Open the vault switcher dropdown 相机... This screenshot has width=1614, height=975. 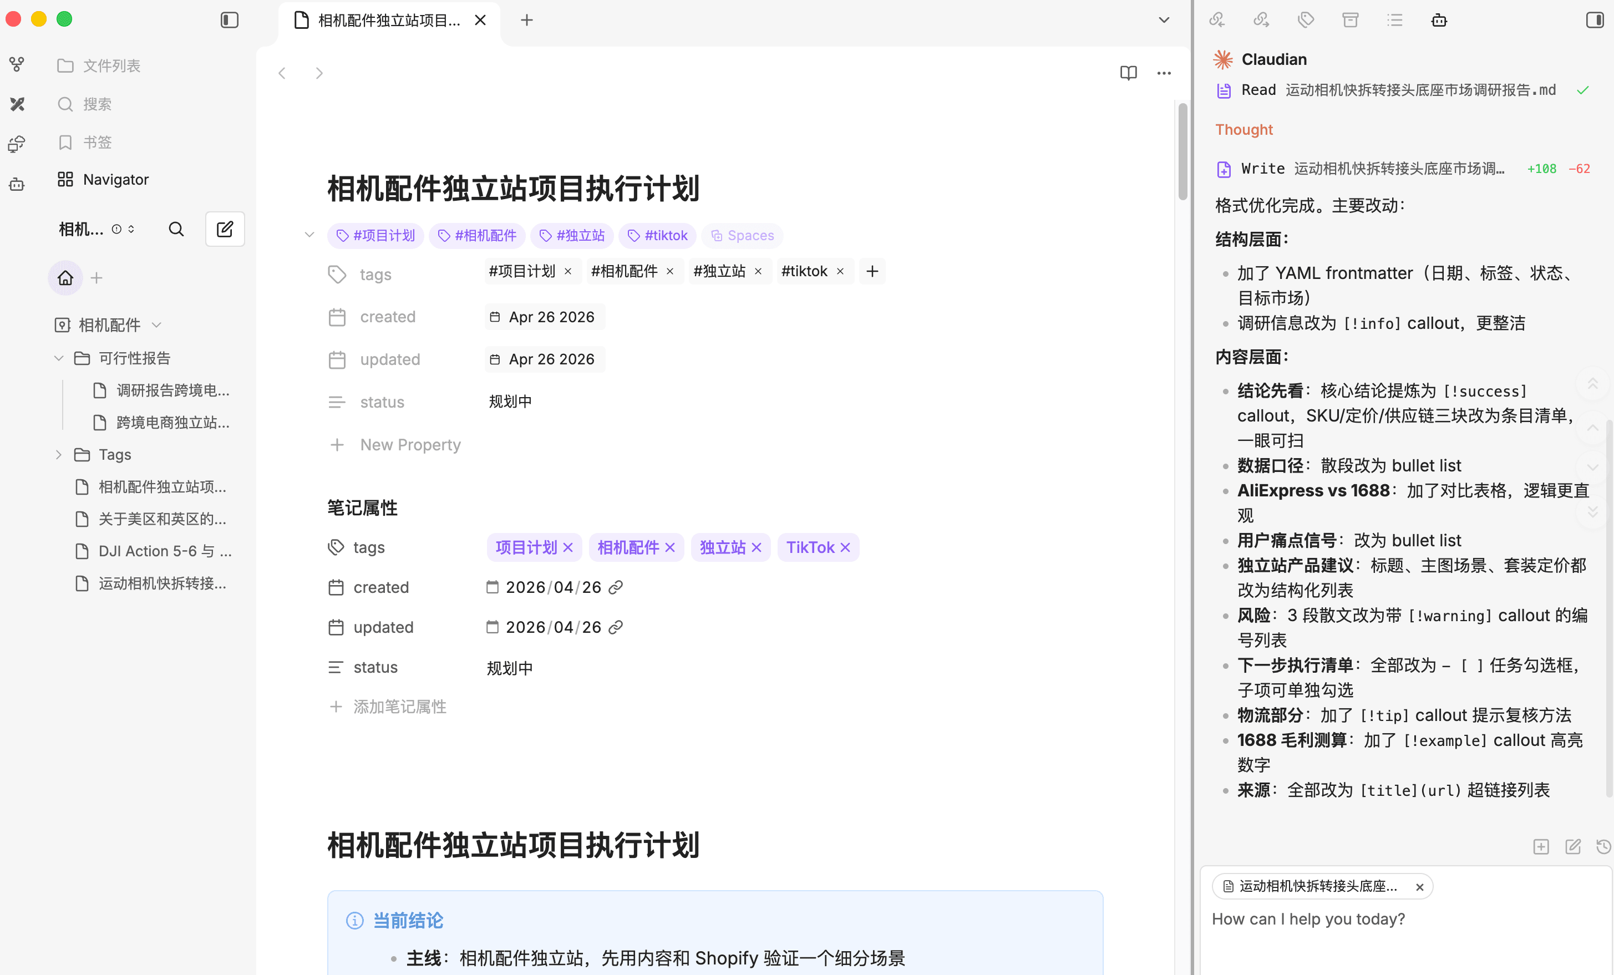97,229
